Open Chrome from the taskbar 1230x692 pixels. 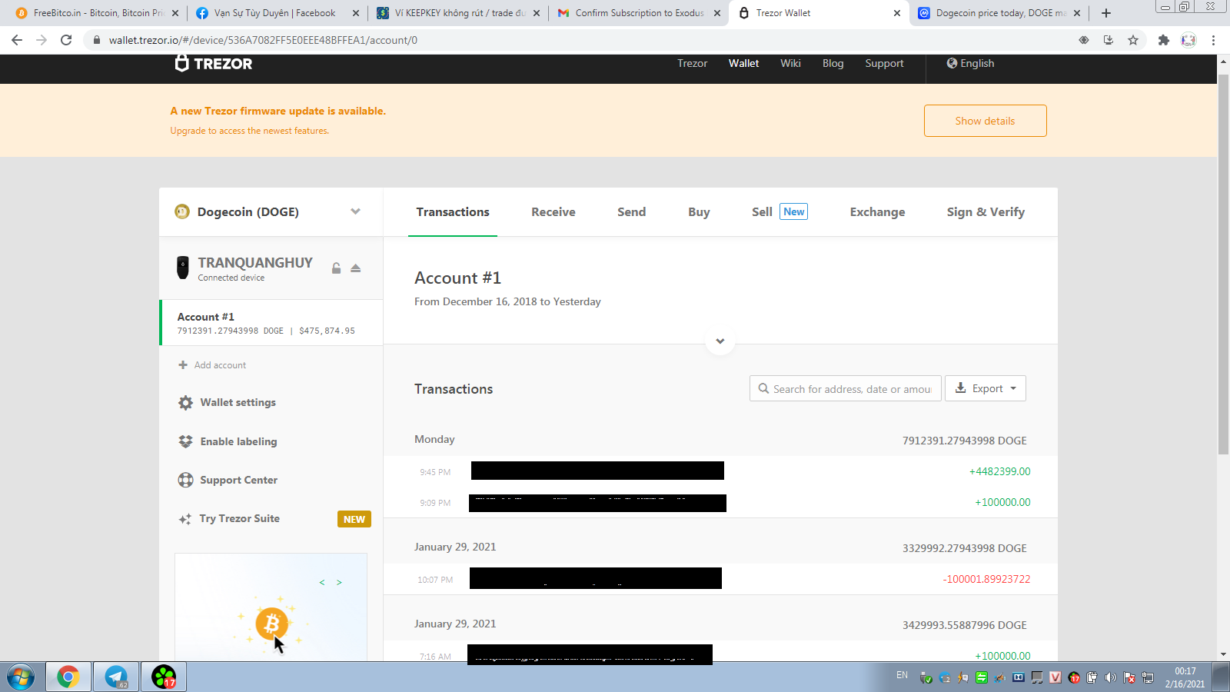point(68,677)
